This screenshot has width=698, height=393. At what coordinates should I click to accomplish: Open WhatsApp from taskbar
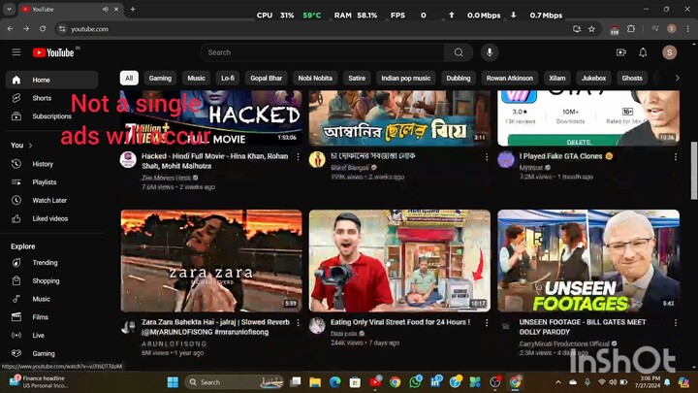(x=415, y=382)
